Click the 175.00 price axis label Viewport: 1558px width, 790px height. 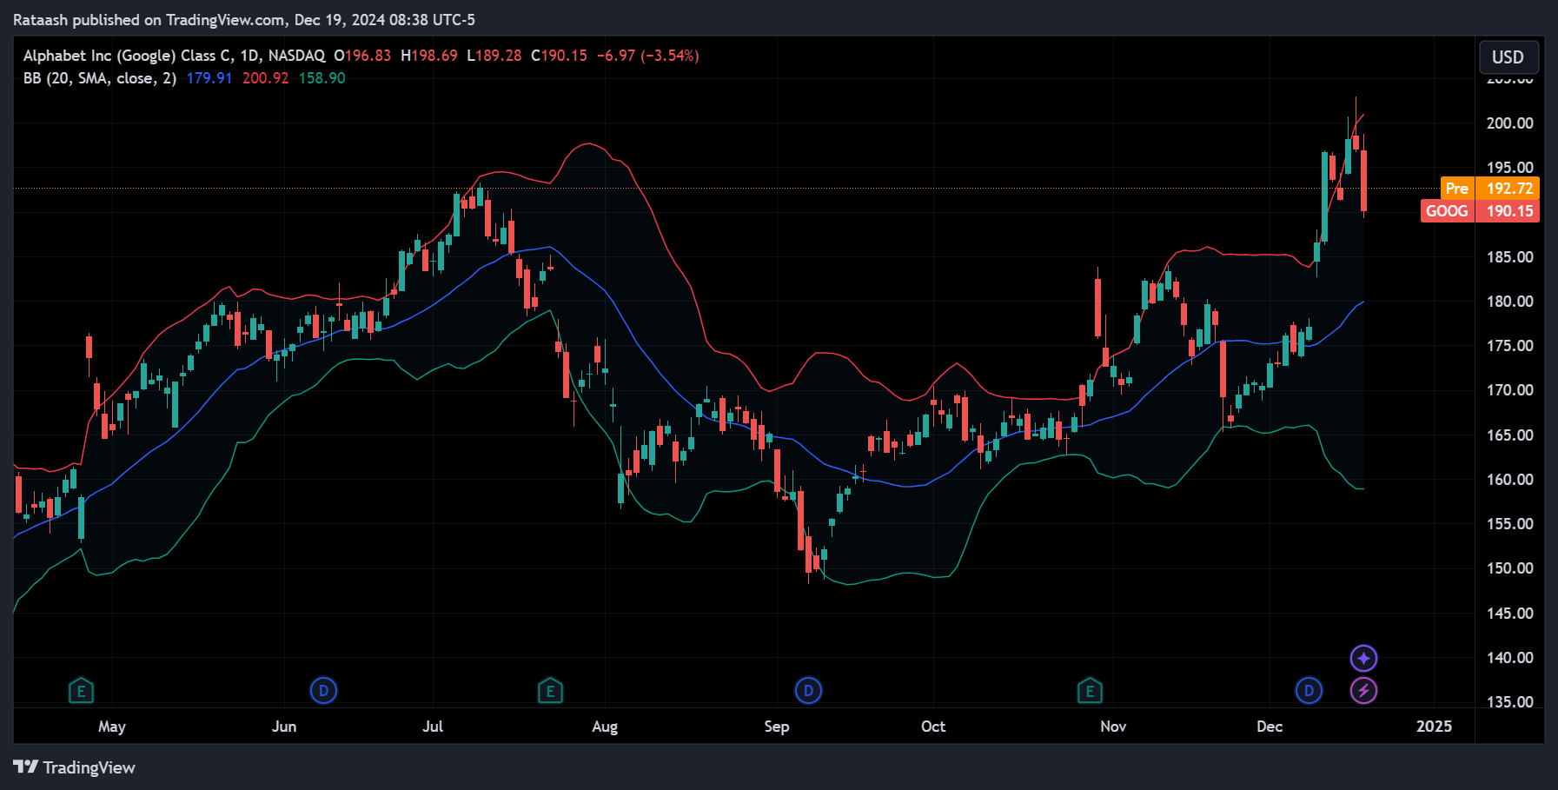(x=1510, y=346)
